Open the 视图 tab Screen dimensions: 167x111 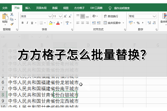(x=66, y=8)
